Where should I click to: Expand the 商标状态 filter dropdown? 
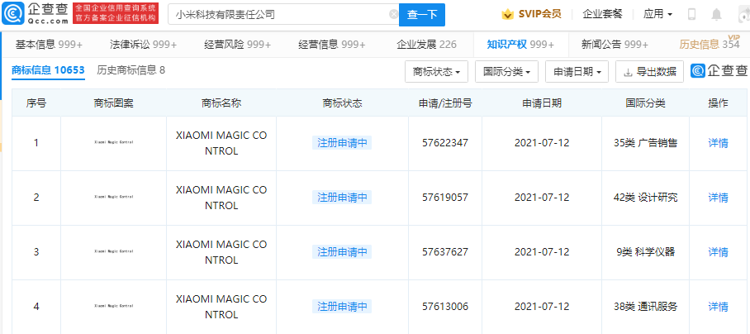[x=436, y=72]
